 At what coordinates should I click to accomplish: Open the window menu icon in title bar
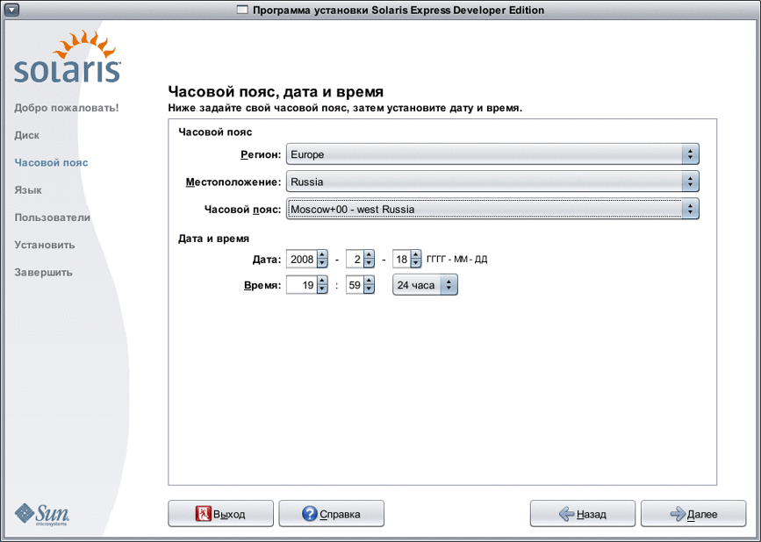click(11, 10)
